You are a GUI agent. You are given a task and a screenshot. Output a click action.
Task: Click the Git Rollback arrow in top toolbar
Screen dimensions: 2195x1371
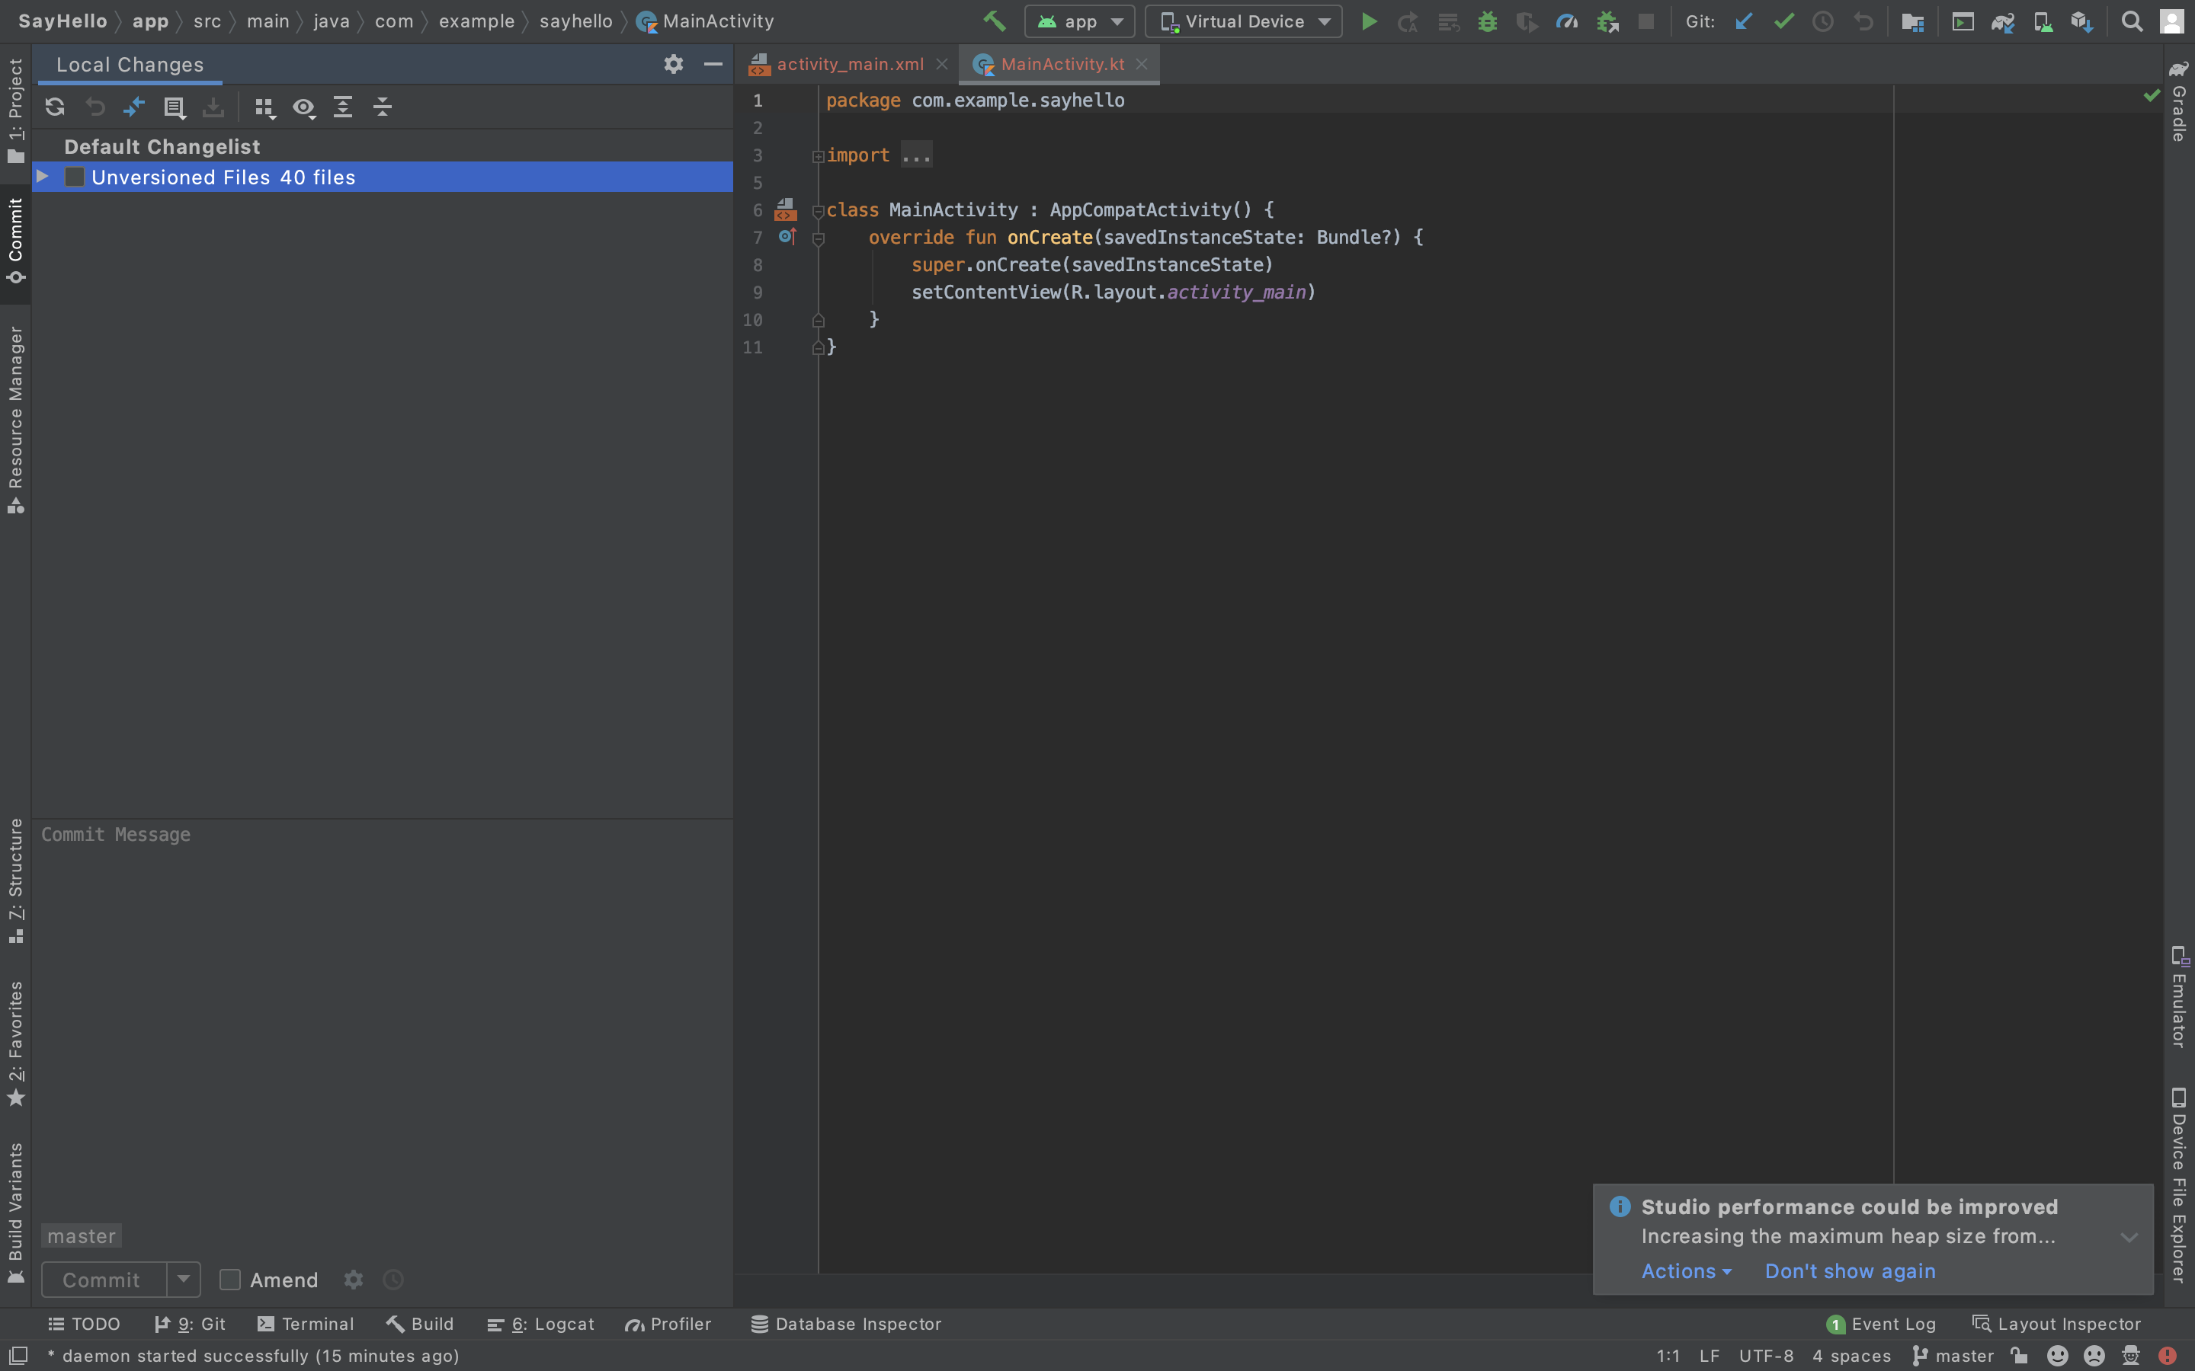1863,21
